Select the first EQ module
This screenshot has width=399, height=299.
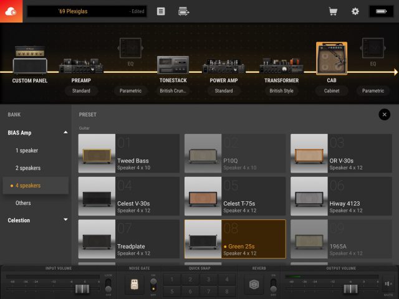[130, 48]
